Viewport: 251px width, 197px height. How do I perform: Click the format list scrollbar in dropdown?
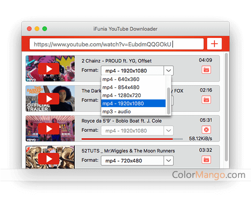point(168,101)
